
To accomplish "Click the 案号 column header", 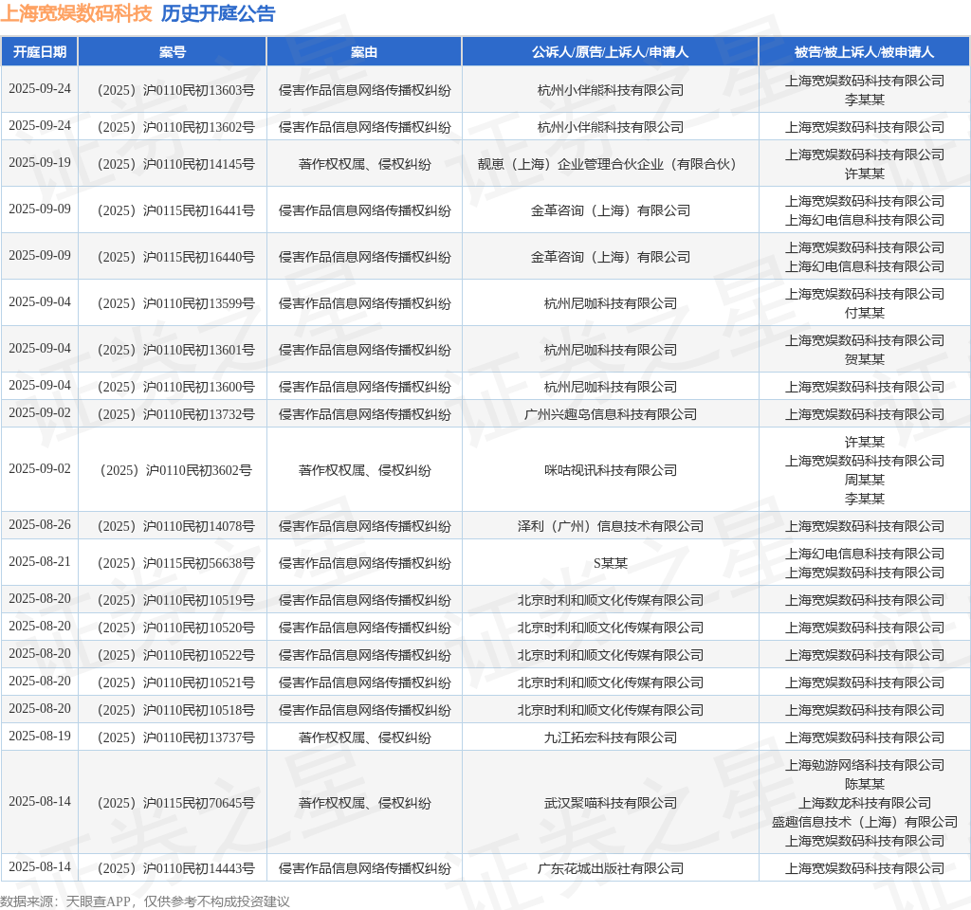I will click(173, 52).
